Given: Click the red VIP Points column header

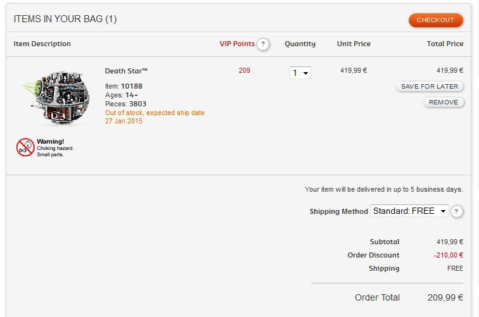Looking at the screenshot, I should click(x=237, y=44).
